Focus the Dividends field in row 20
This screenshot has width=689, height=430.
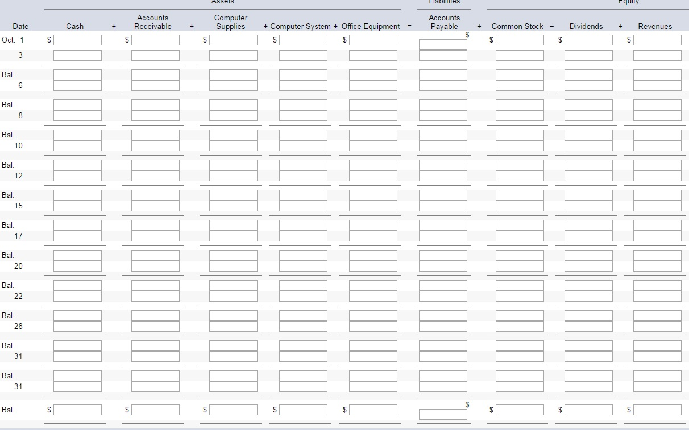(x=588, y=266)
